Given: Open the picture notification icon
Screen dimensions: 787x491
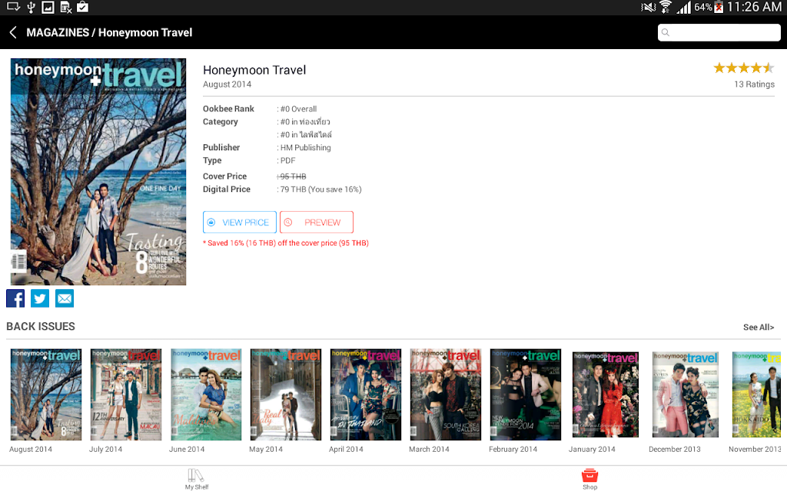Looking at the screenshot, I should pyautogui.click(x=48, y=7).
